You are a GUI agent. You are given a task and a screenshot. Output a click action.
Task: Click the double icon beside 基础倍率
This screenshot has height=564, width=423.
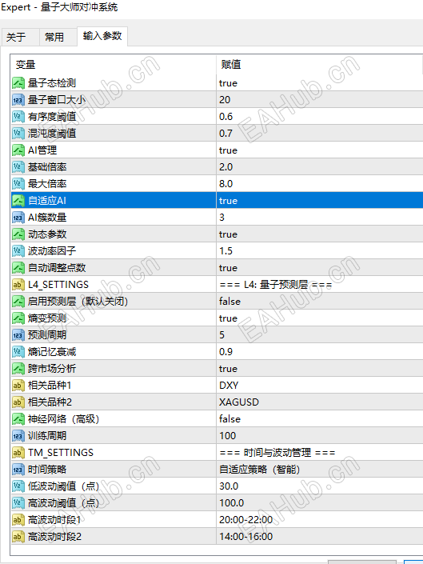coord(18,167)
